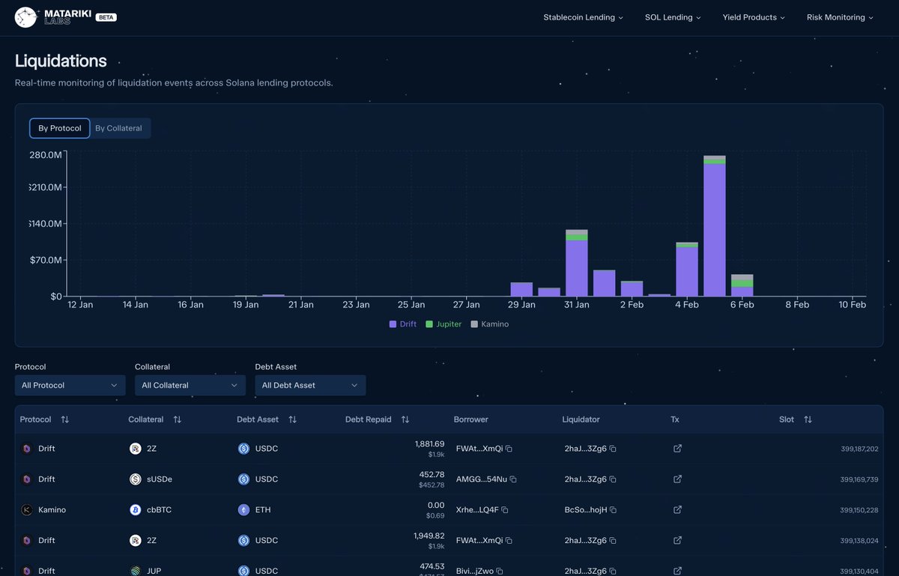Click the ETH debt asset icon

pos(243,510)
